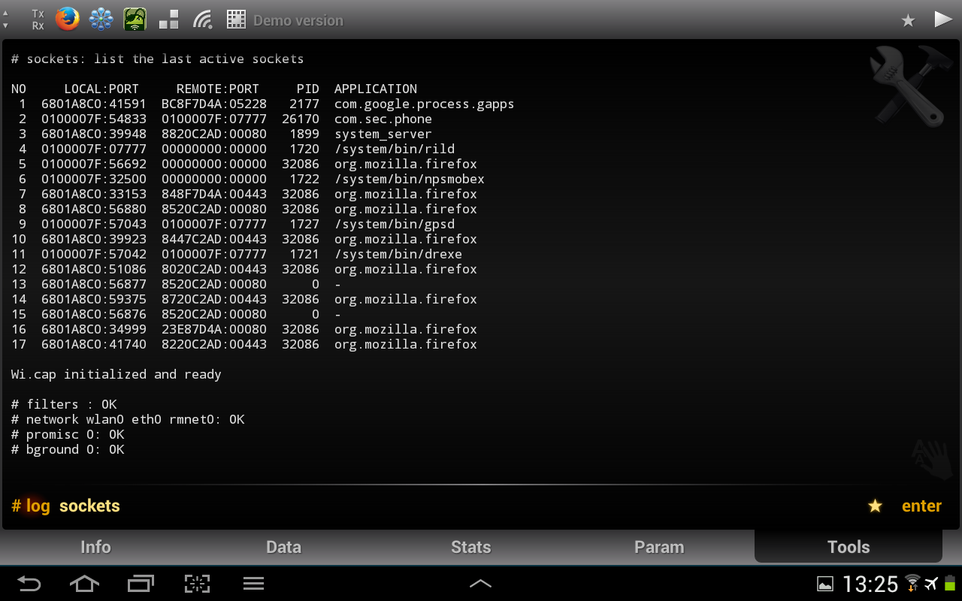Tap remote address 23E87D4A:00080

pyautogui.click(x=214, y=329)
